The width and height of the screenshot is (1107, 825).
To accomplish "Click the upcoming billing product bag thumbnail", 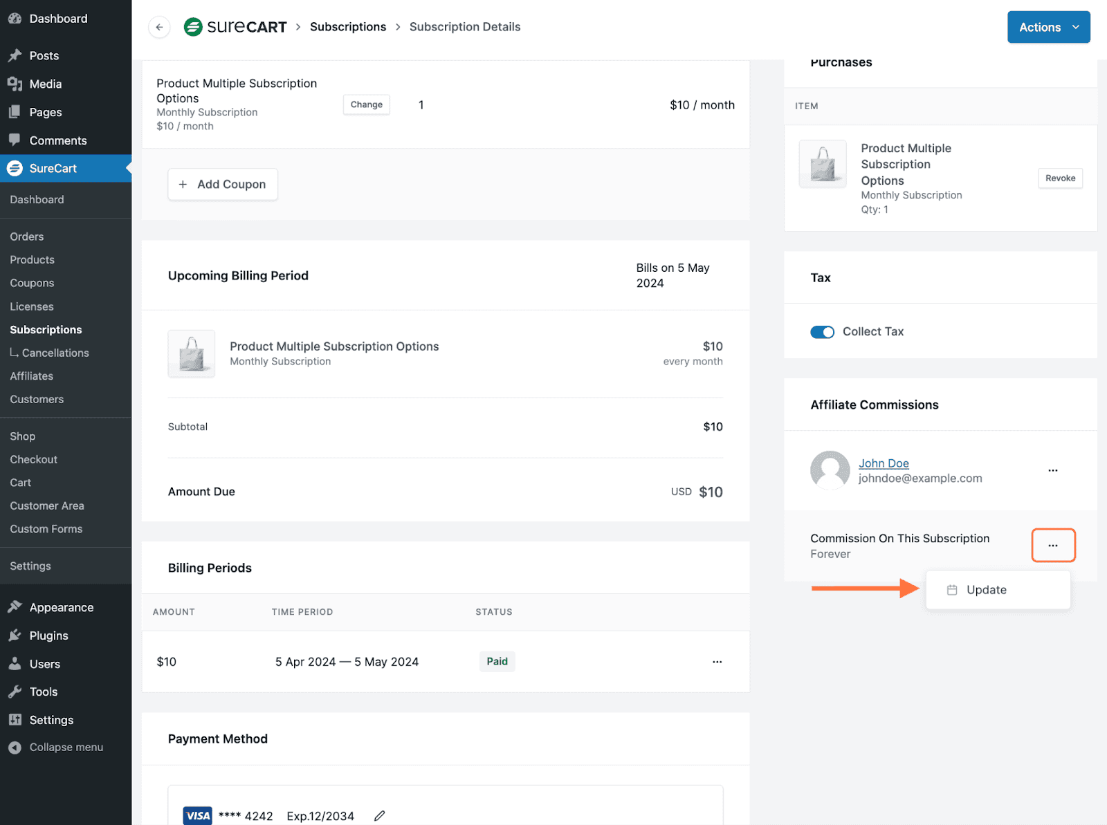I will [x=192, y=353].
